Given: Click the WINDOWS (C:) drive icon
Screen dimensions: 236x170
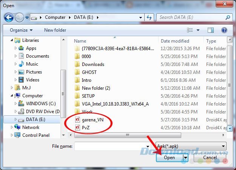Looking at the screenshot, I should coord(21,103).
